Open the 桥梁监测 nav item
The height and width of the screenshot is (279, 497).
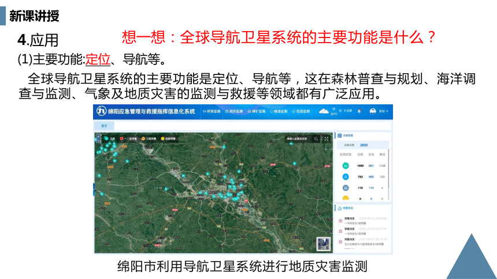click(x=212, y=111)
